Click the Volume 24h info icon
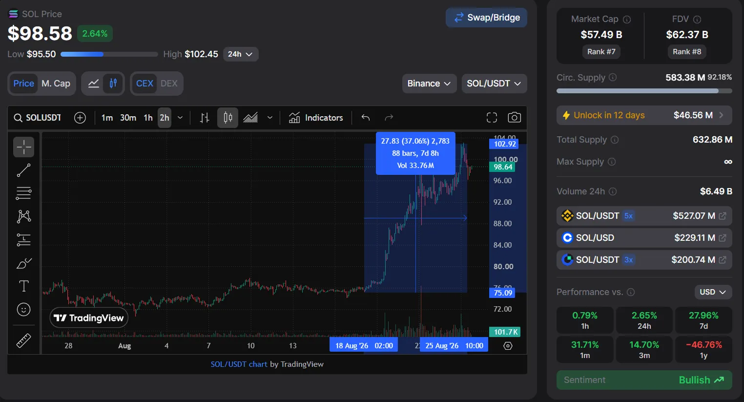744x402 pixels. click(x=613, y=191)
